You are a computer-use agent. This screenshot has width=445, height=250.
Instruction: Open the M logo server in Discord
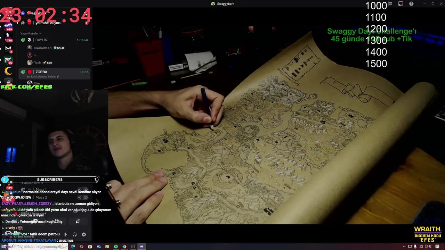pyautogui.click(x=8, y=48)
